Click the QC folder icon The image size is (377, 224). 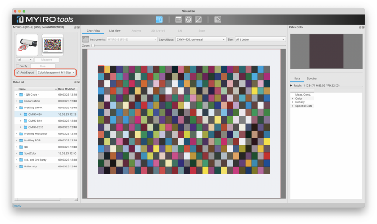[21, 147]
